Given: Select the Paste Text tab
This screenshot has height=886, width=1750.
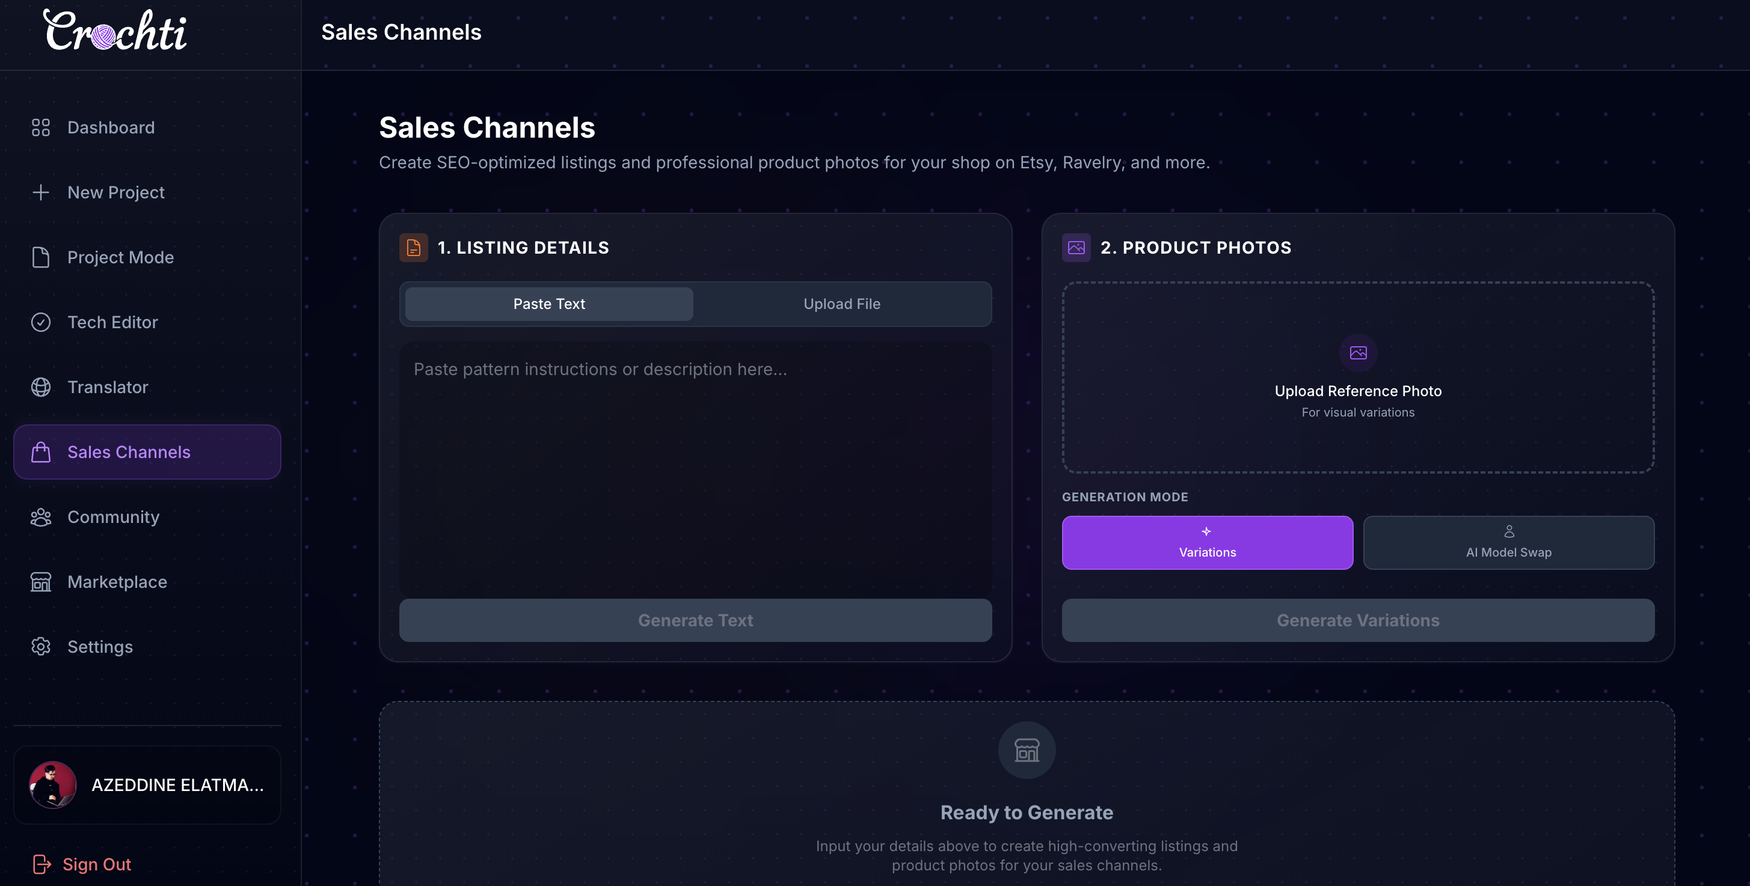Looking at the screenshot, I should pyautogui.click(x=549, y=304).
